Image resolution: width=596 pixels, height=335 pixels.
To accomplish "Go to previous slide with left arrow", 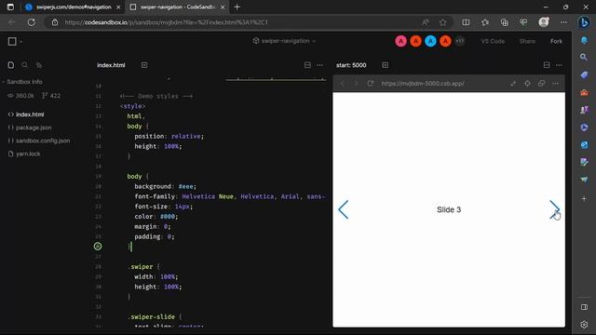I will 344,209.
